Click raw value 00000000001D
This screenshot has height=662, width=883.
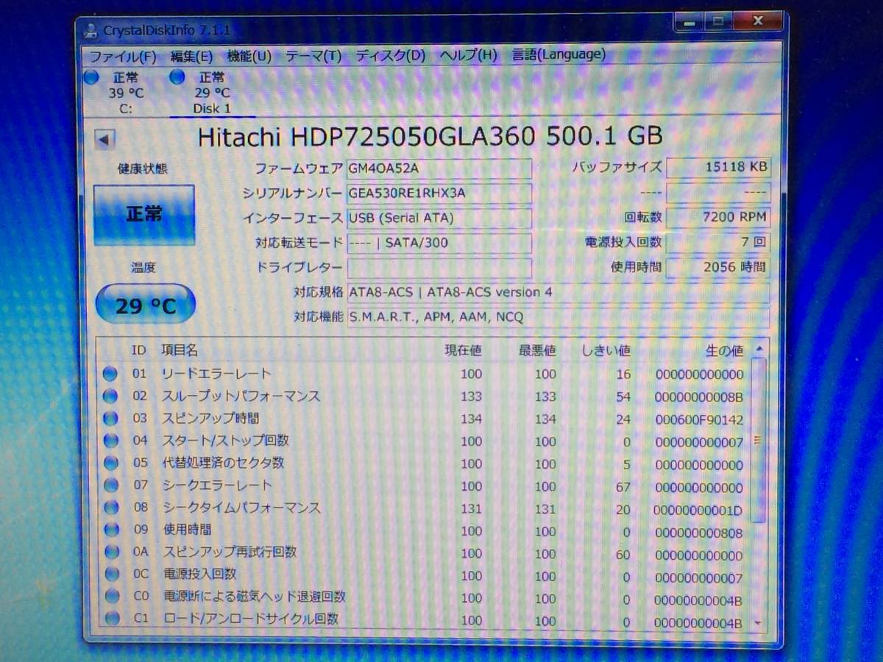699,510
